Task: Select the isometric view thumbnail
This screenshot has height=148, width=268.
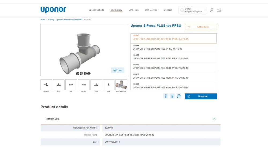Action: click(x=46, y=85)
